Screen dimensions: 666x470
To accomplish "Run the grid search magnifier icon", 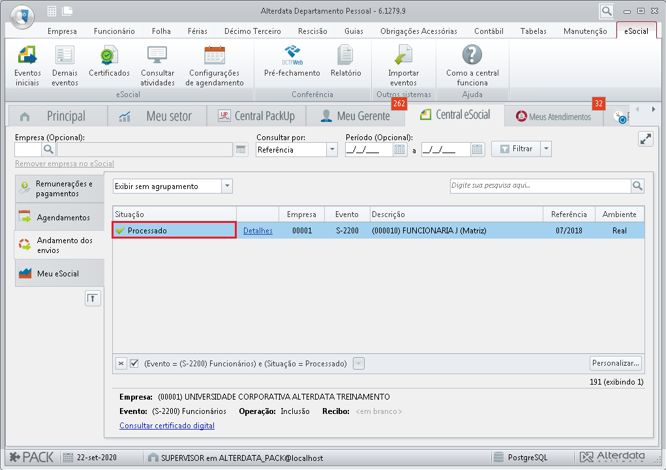I will tap(637, 186).
